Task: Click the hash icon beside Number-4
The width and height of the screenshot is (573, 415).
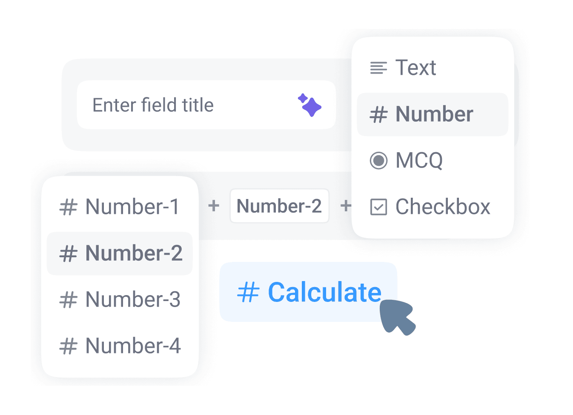Action: 68,346
